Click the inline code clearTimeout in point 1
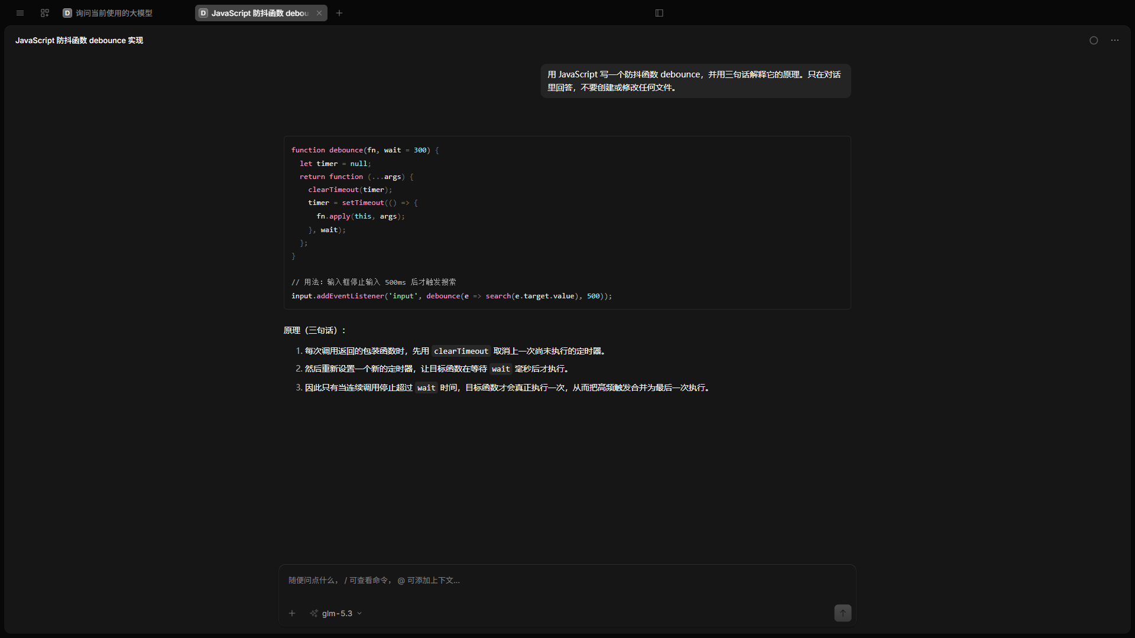 461,351
